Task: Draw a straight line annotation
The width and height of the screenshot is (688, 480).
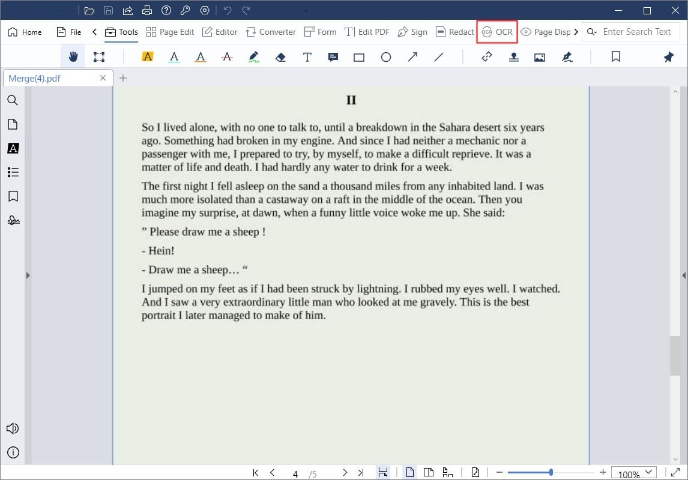Action: pos(439,57)
